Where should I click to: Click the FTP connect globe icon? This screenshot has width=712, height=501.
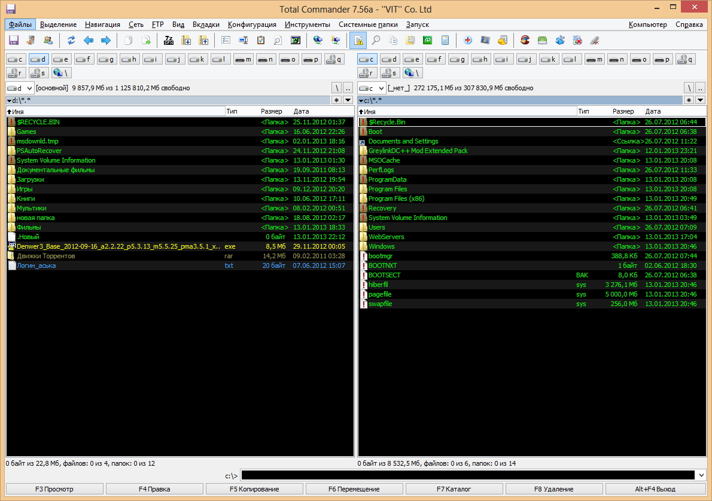[x=318, y=41]
